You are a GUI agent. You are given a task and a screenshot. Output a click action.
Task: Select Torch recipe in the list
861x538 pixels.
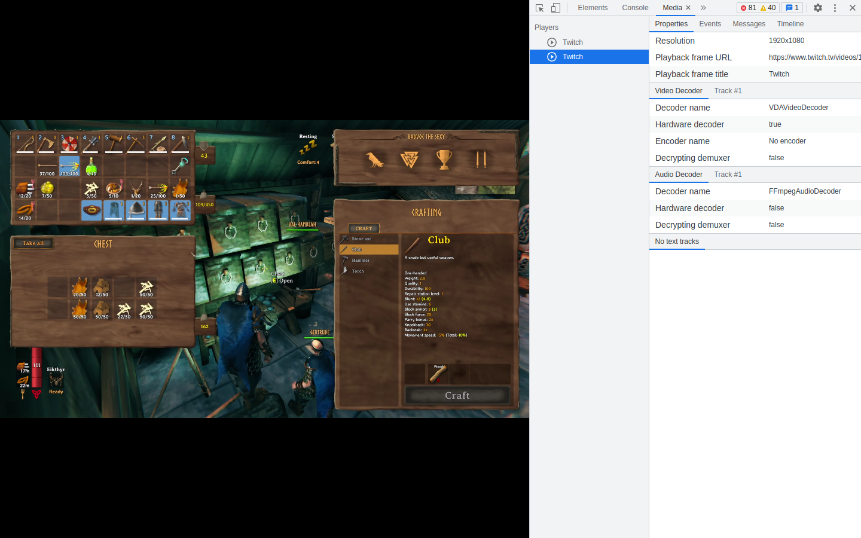coord(369,271)
